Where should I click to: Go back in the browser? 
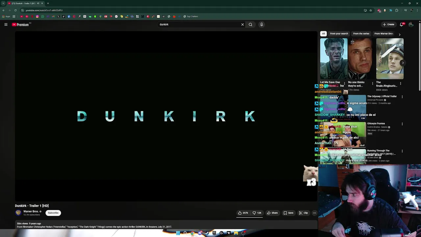tap(4, 10)
